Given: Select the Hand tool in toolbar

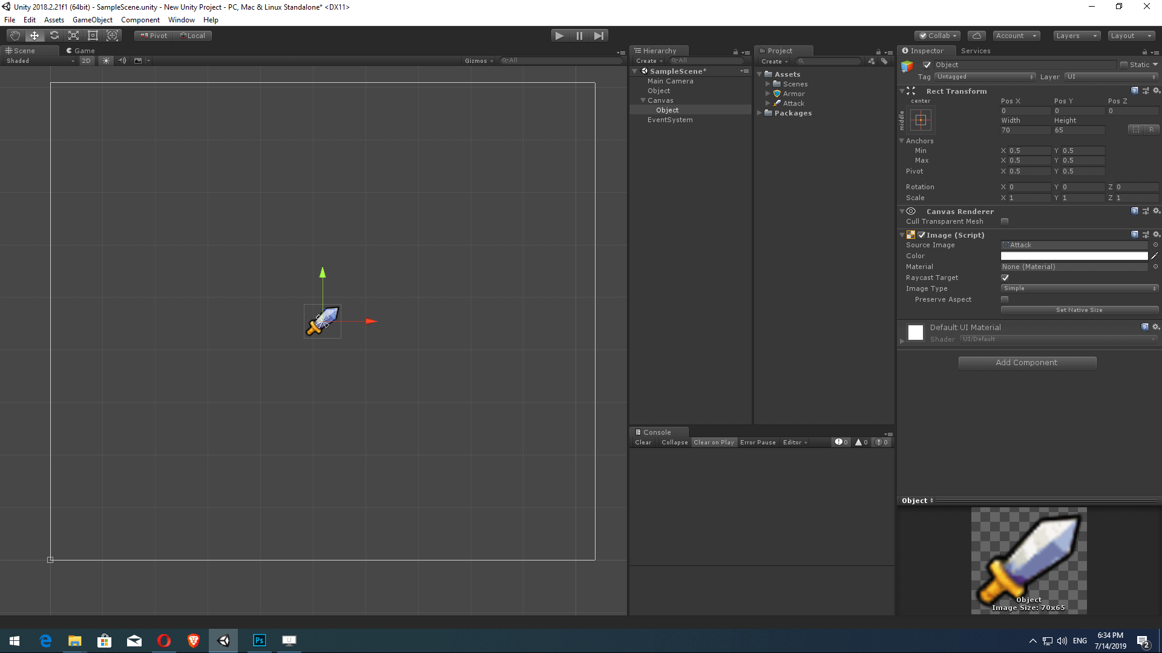Looking at the screenshot, I should (x=15, y=36).
